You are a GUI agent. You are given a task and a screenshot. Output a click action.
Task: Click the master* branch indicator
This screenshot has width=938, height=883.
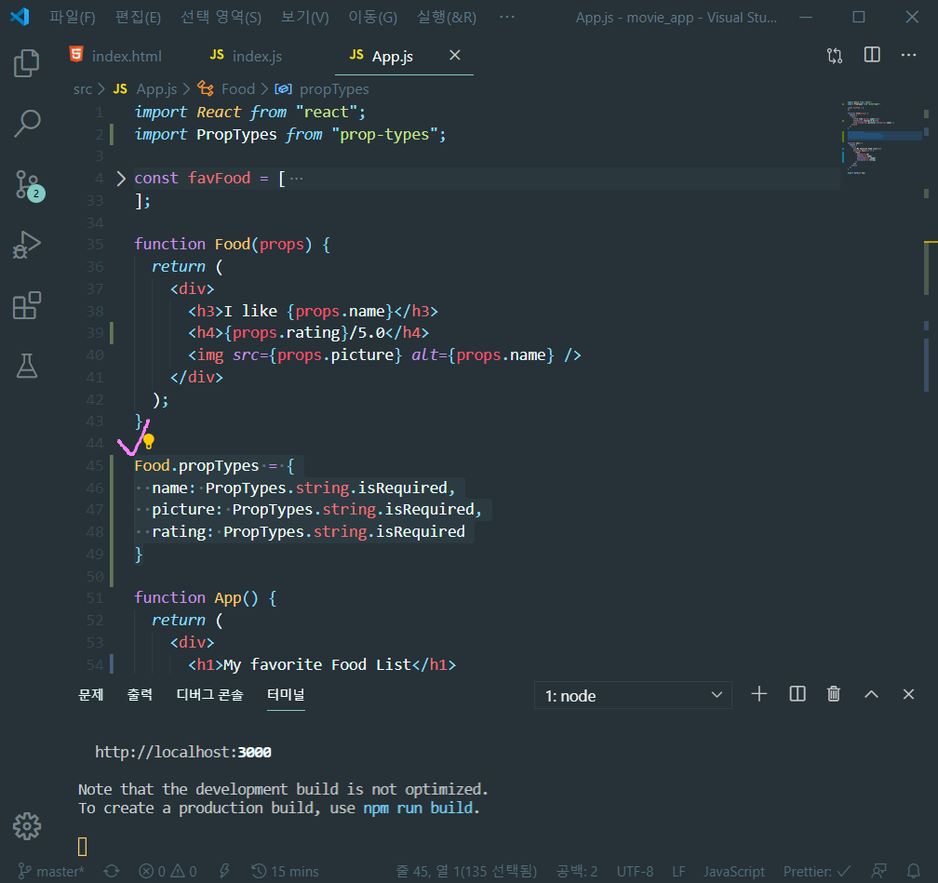tap(51, 871)
